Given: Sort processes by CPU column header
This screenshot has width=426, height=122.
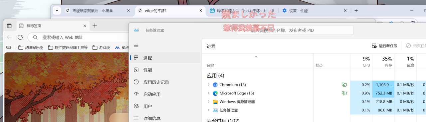Looking at the screenshot, I should (361, 61).
